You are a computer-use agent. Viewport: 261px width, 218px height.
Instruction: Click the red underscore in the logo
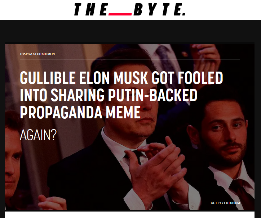[120, 14]
